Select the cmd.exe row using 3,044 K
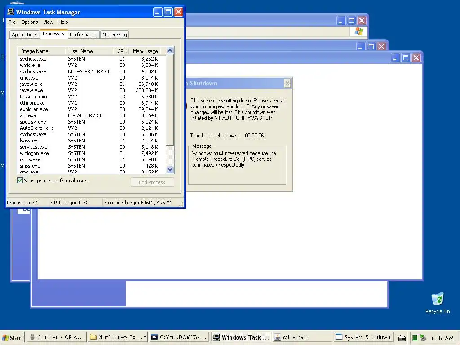This screenshot has width=460, height=345. [92, 78]
